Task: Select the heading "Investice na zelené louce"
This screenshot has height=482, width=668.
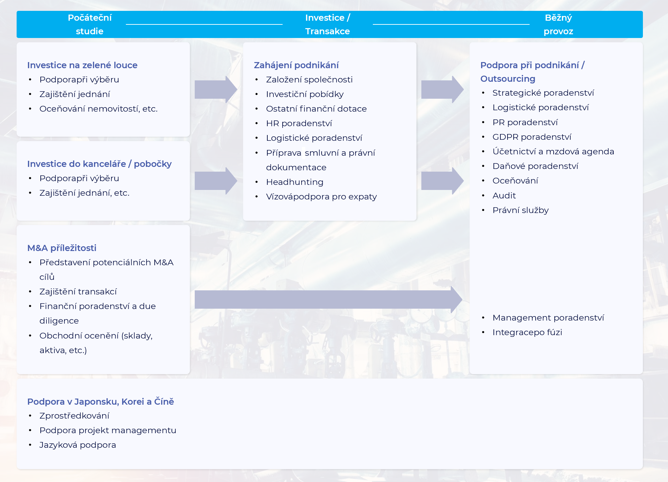Action: [x=82, y=65]
